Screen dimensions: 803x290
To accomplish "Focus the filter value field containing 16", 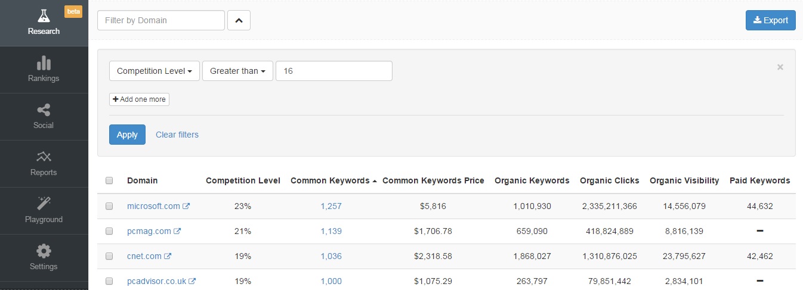I will click(334, 71).
